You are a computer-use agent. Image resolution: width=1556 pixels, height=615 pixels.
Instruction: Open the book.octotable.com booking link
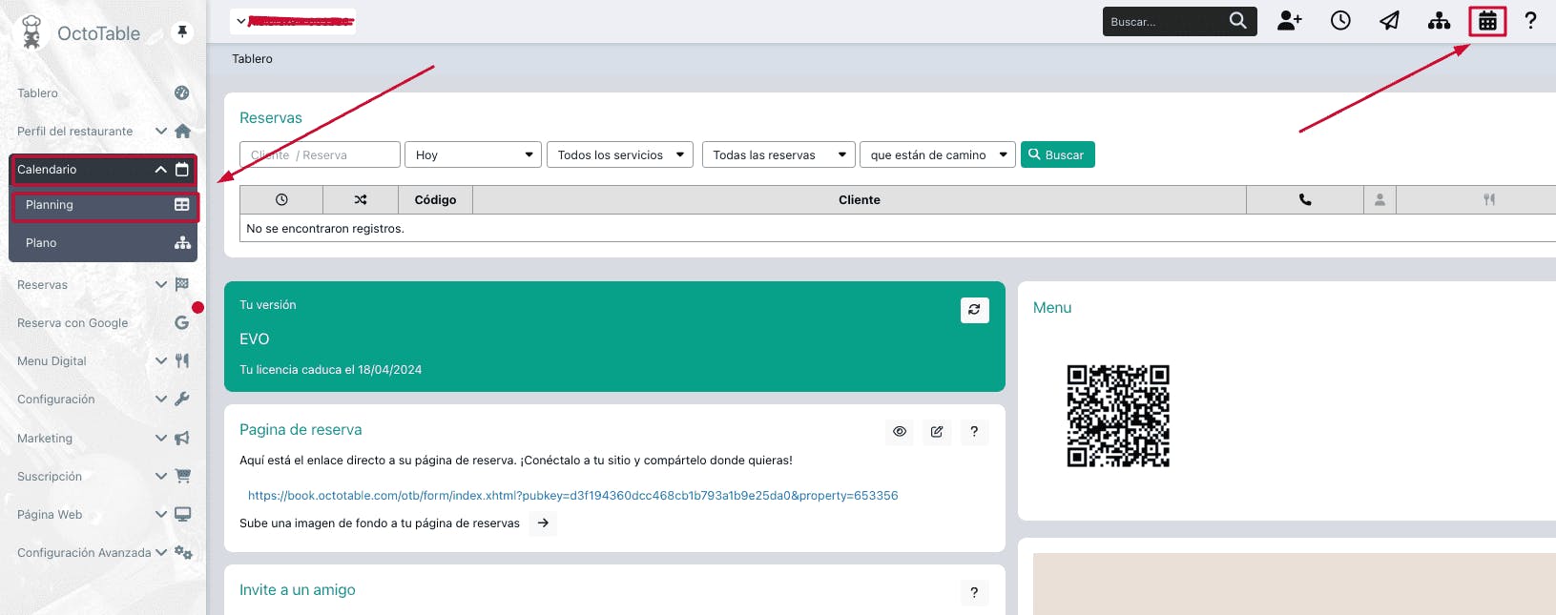point(572,496)
